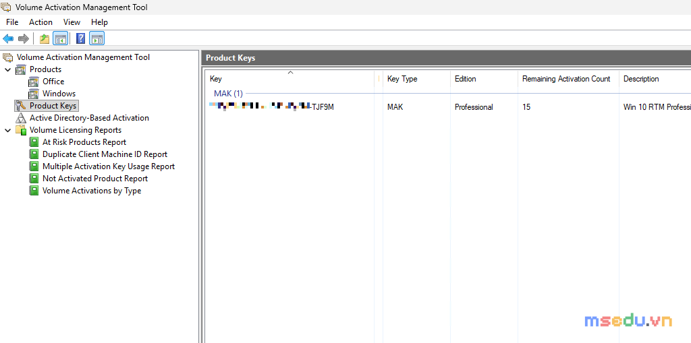Toggle the Show/Hide Console Tree icon
This screenshot has width=691, height=343.
coord(60,38)
